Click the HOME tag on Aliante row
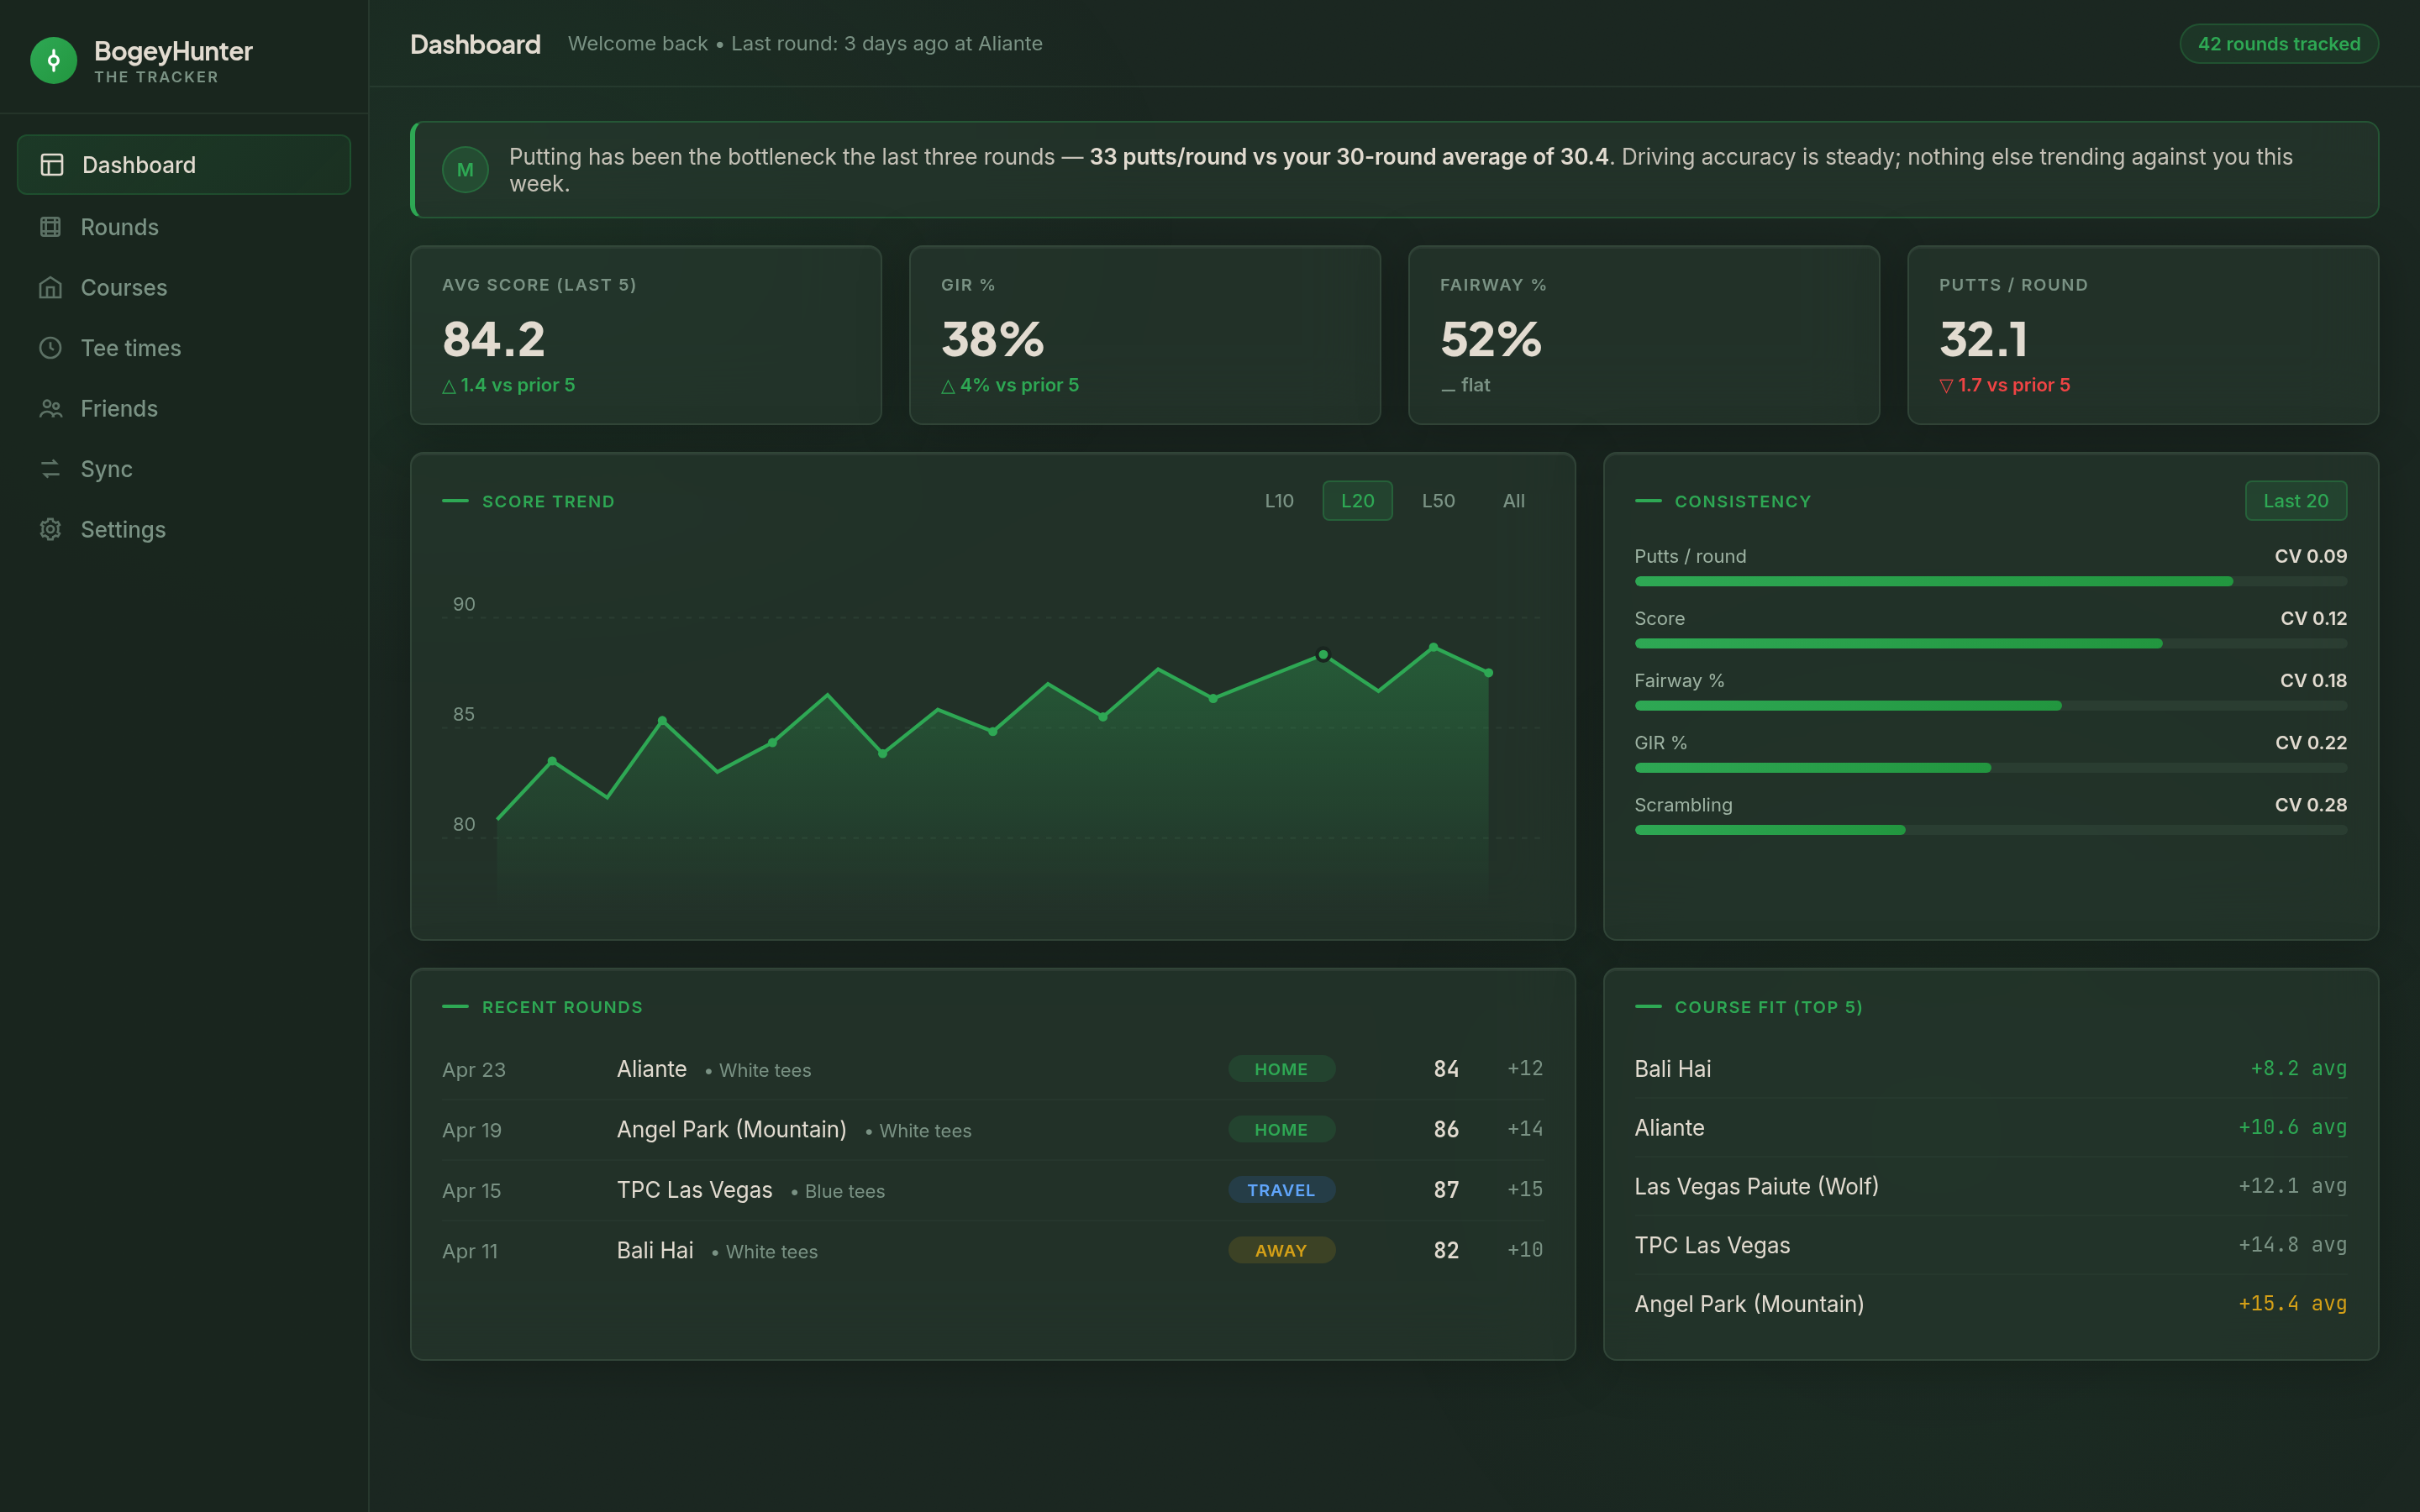Image resolution: width=2420 pixels, height=1512 pixels. (x=1281, y=1069)
